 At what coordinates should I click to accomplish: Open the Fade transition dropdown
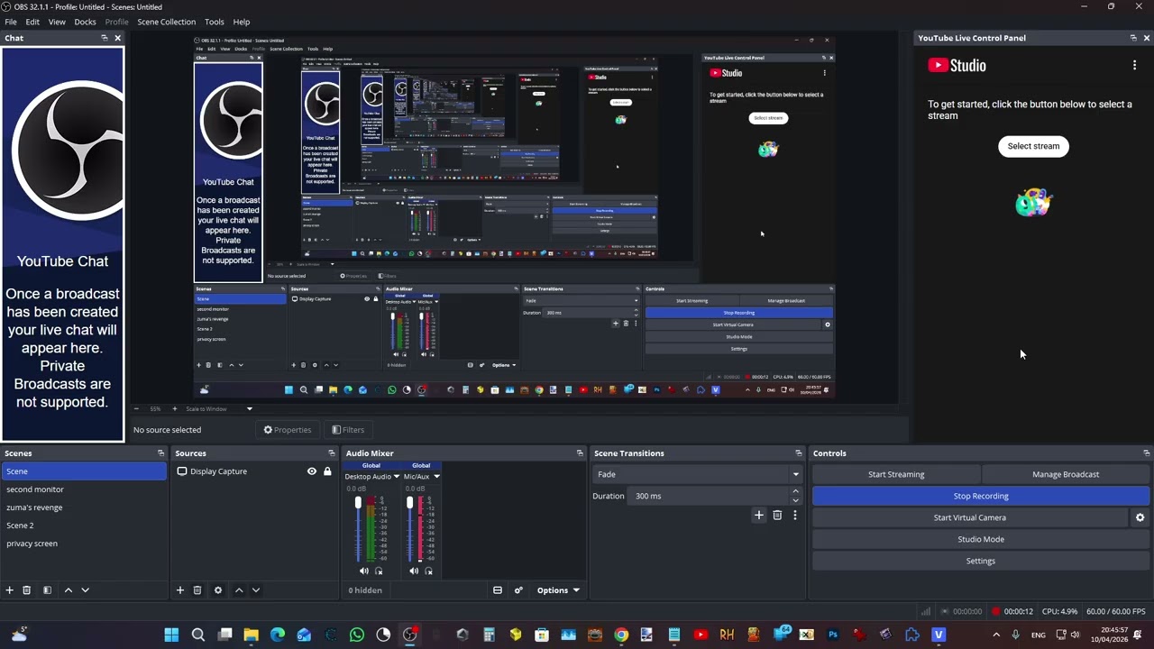click(x=698, y=474)
